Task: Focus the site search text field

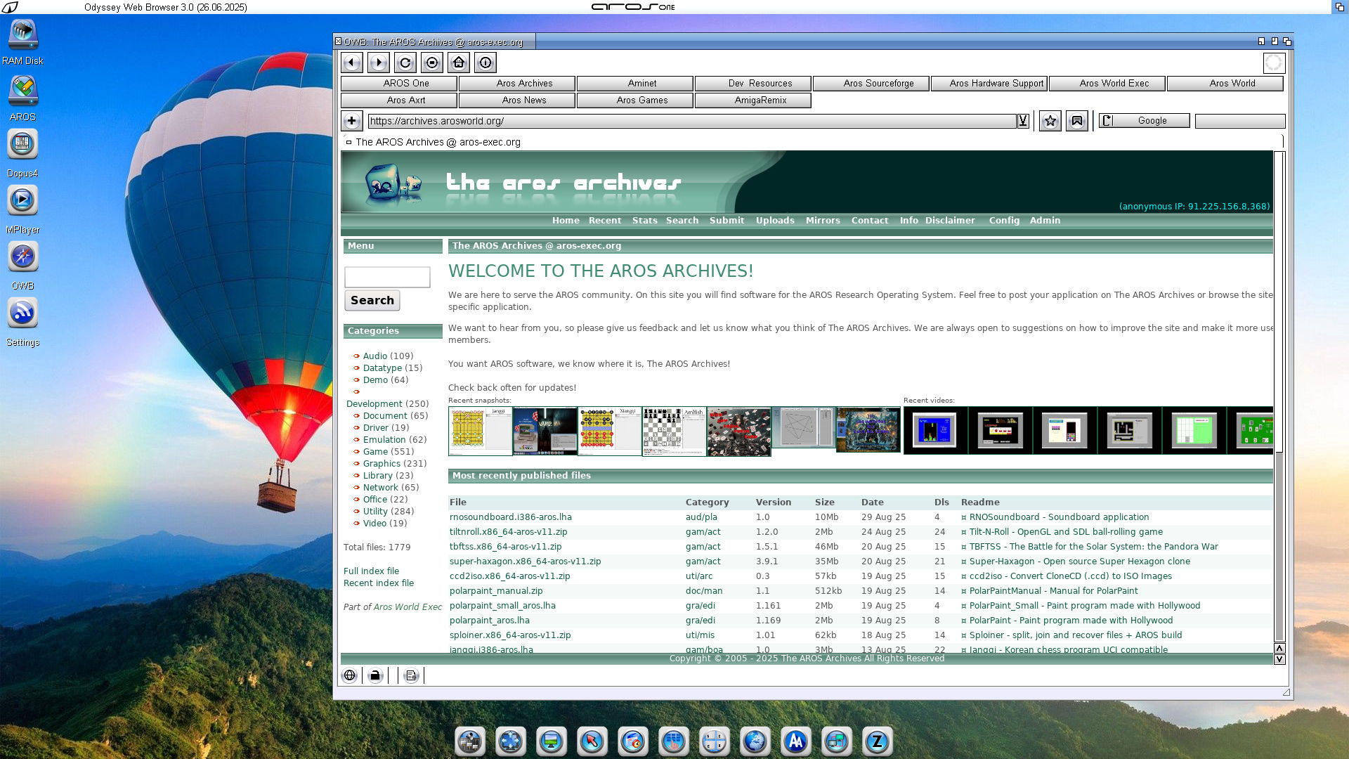Action: (x=387, y=277)
